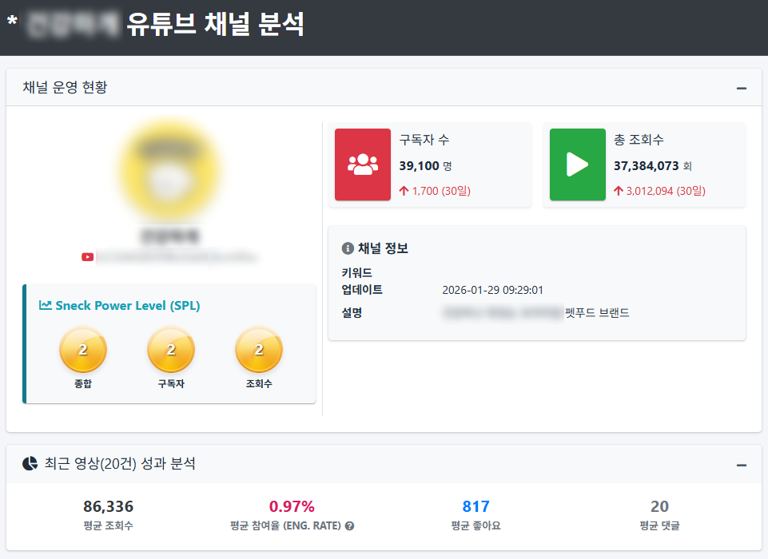
Task: Collapse the 최근 영상(20건) 성과 분석 panel
Action: pos(742,465)
